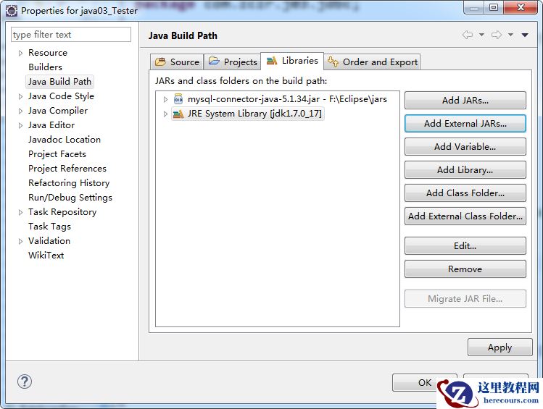Viewport: 543px width, 409px height.
Task: Select Java Code Style in the tree
Action: coord(61,96)
